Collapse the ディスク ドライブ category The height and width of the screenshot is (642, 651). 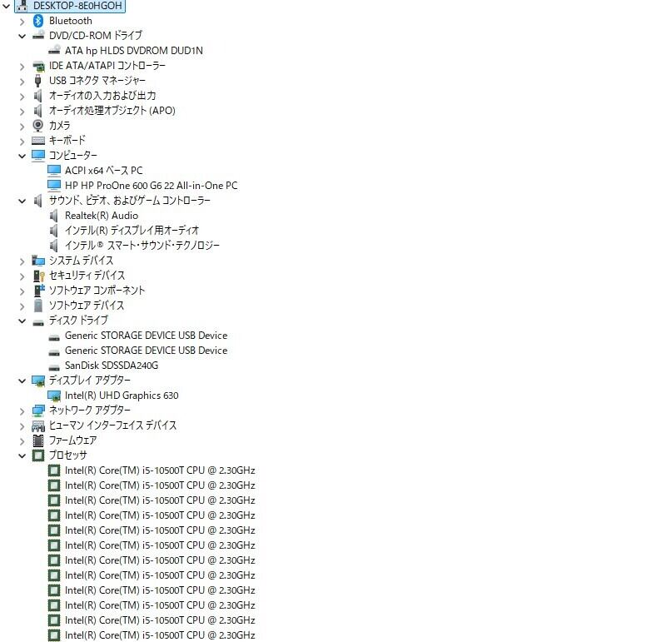[22, 321]
